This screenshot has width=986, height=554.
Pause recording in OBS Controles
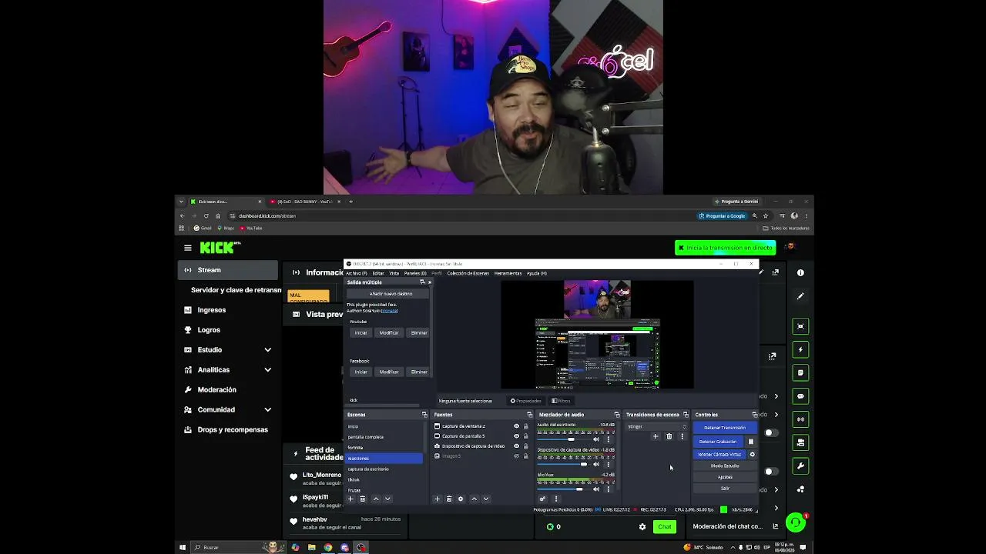[751, 442]
